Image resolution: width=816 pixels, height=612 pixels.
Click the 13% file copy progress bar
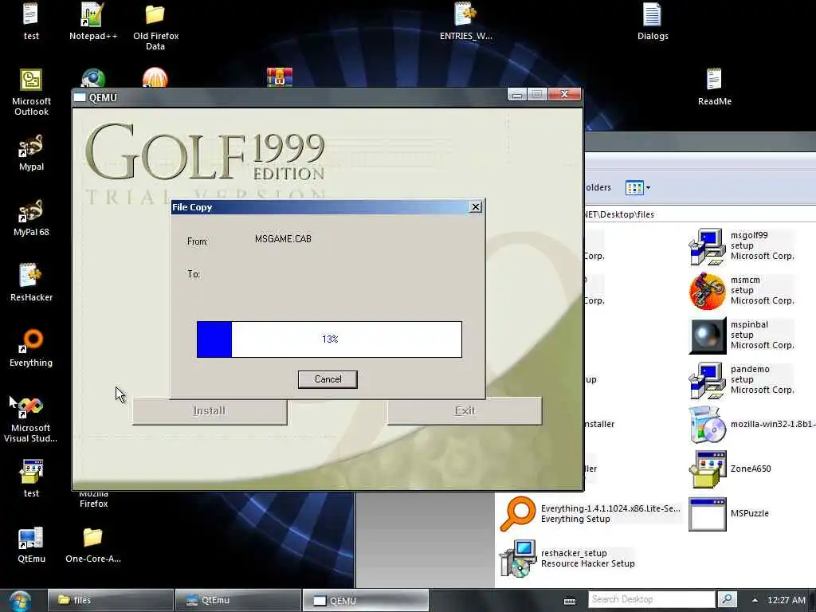tap(329, 339)
